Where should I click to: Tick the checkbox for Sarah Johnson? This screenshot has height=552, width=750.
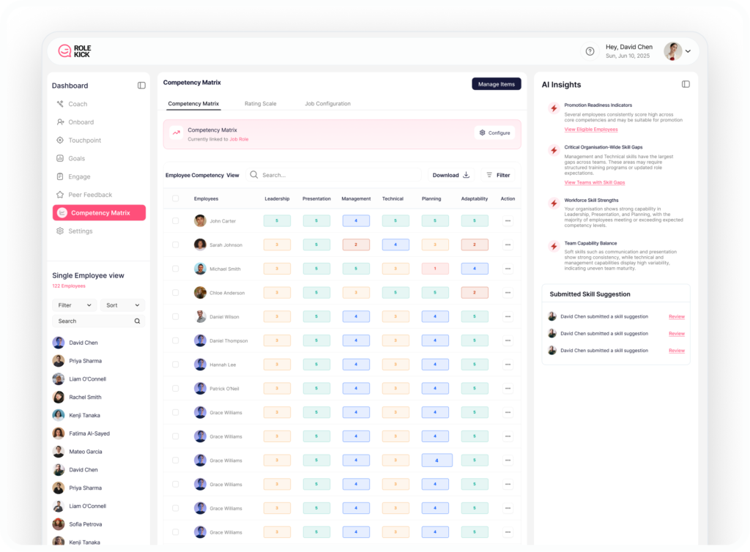tap(175, 245)
